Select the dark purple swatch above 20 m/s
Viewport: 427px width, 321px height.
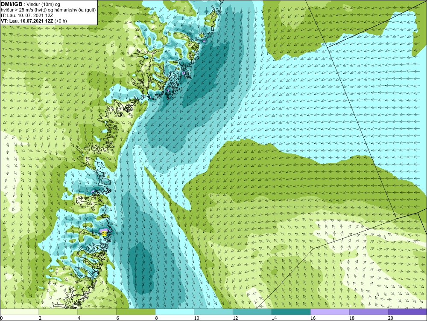tap(408, 312)
